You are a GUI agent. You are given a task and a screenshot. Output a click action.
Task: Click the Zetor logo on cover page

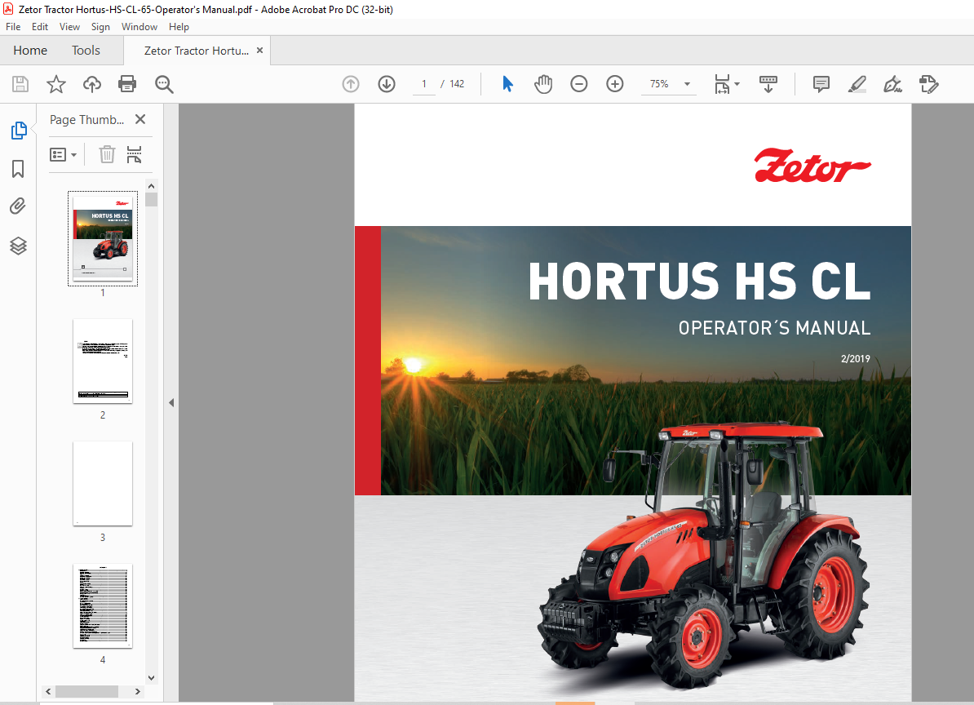click(812, 166)
